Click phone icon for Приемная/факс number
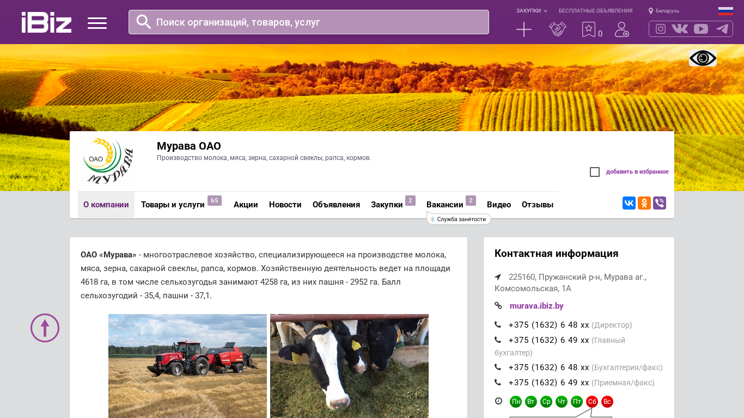This screenshot has height=418, width=744. 498,383
